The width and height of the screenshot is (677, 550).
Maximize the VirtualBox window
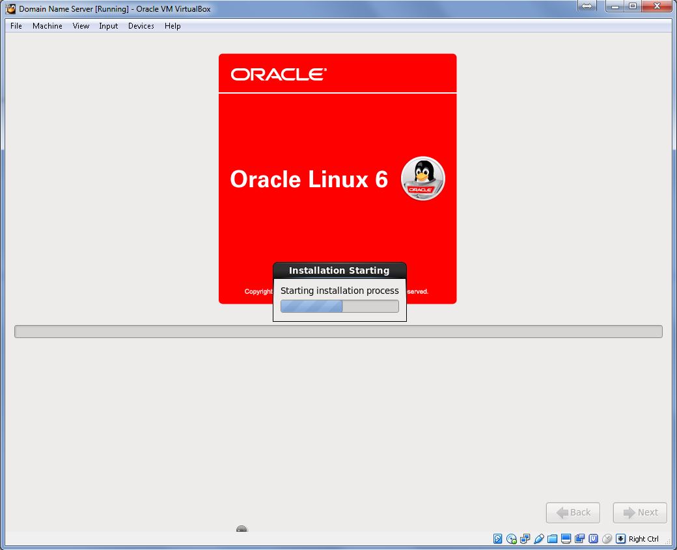(x=633, y=6)
